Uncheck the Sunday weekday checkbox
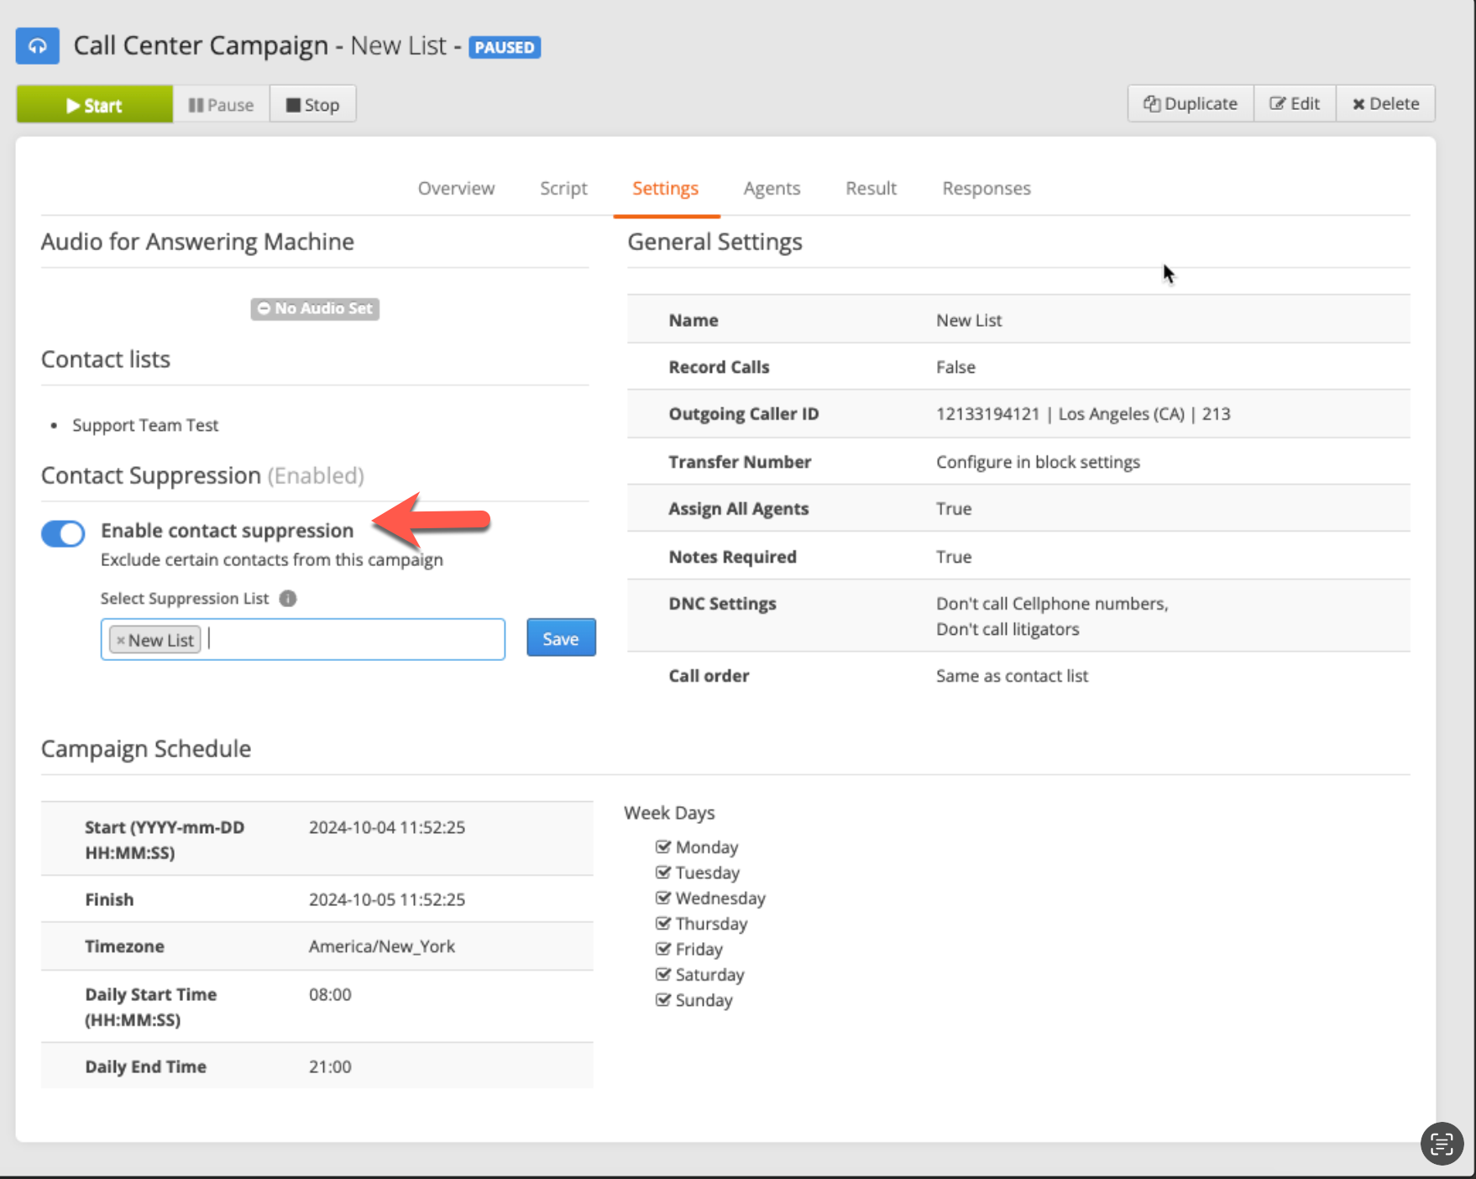Image resolution: width=1476 pixels, height=1179 pixels. 663,999
